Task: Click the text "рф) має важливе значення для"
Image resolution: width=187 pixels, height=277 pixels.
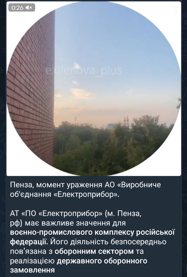Action: (x=68, y=223)
